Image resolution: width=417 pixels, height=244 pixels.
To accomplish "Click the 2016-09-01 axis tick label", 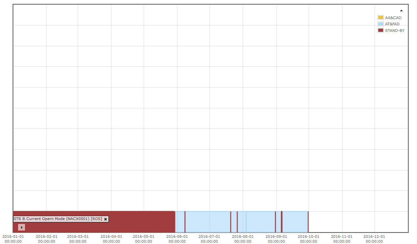I will 276,239.
